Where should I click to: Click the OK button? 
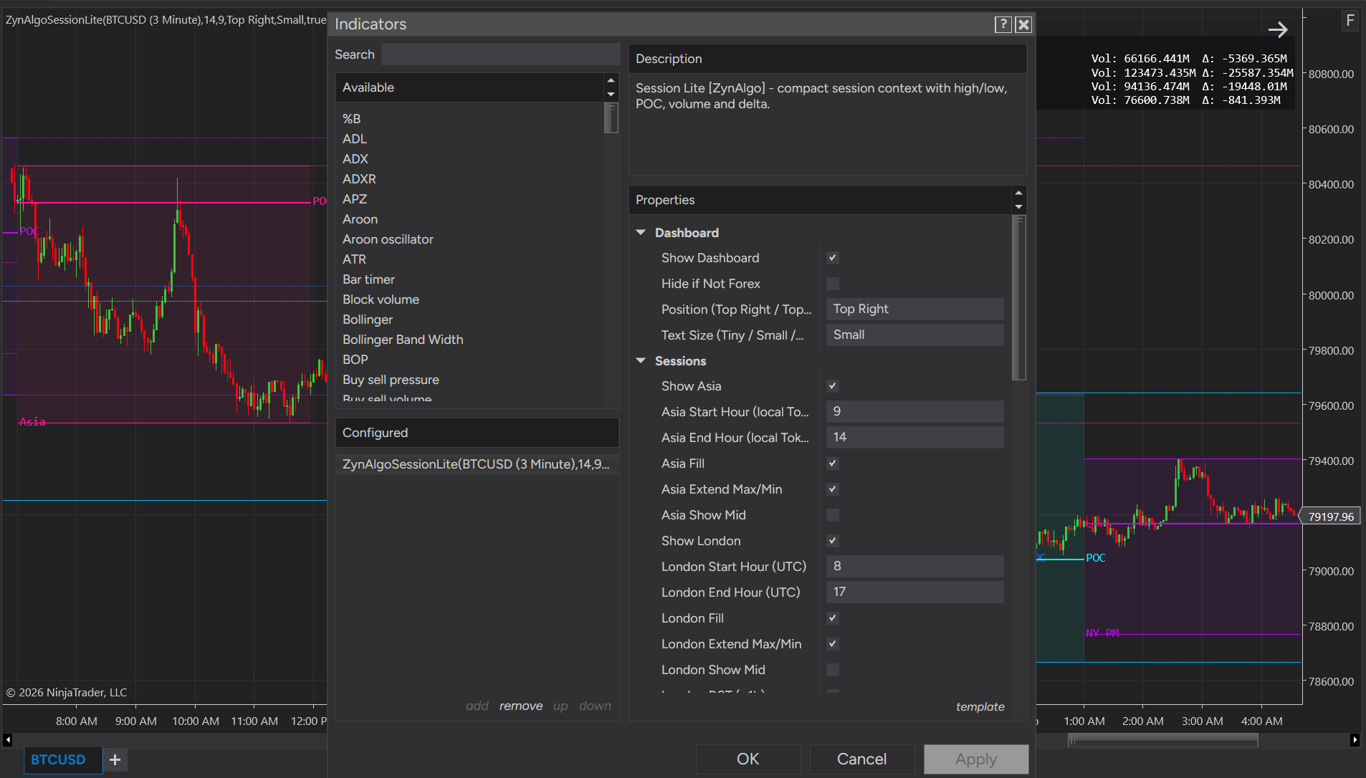click(748, 759)
